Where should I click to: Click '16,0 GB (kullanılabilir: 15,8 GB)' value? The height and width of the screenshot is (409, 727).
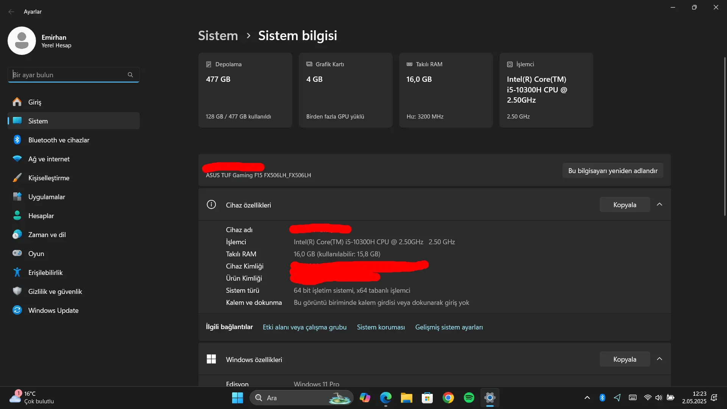[x=337, y=254]
